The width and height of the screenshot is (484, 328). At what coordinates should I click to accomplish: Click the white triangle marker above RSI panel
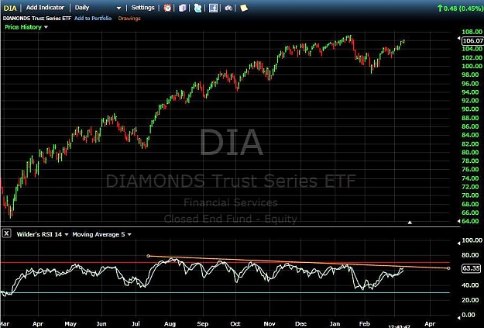click(x=410, y=223)
